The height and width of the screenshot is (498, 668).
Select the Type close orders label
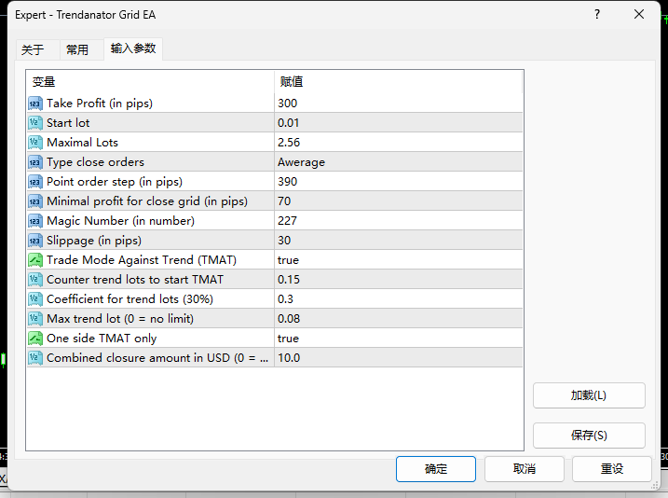(x=95, y=162)
